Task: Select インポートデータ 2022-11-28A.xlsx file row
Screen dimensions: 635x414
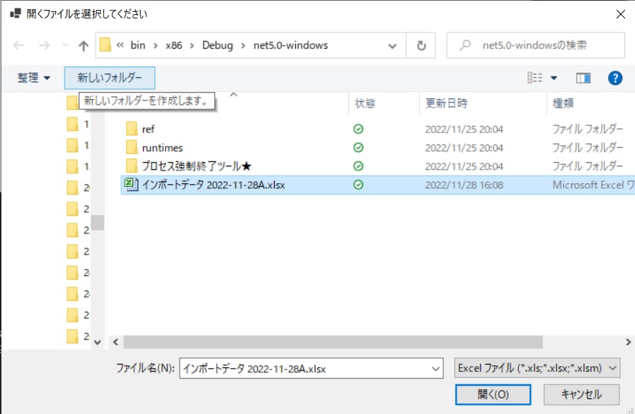Action: (x=378, y=185)
